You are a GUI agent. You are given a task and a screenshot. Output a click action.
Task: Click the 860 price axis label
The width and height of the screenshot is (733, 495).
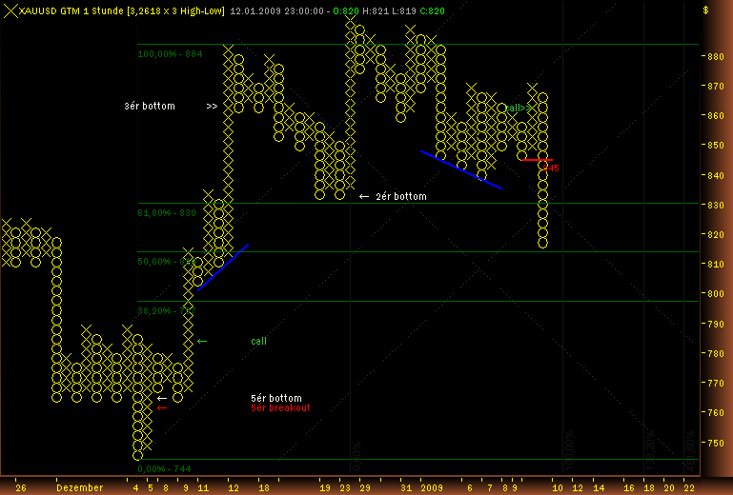pos(714,116)
